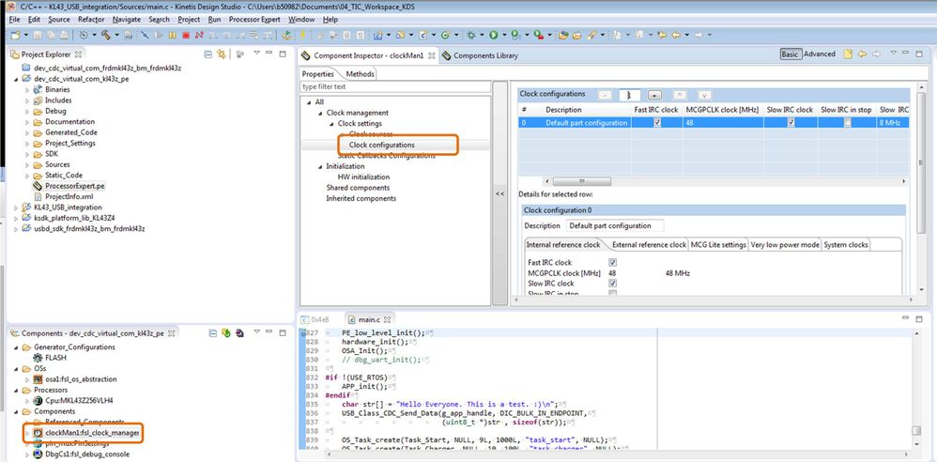Click the ProcessorExpert.pe file icon
Image resolution: width=937 pixels, height=462 pixels.
(x=38, y=186)
